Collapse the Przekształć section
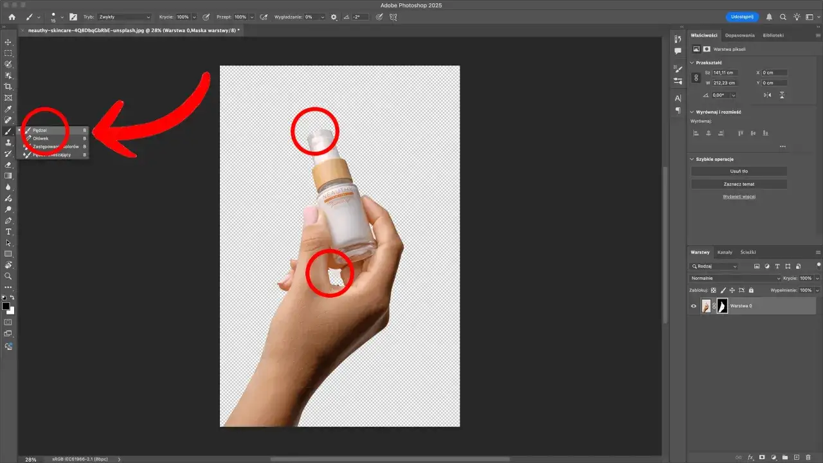Screen dimensions: 823x463 tap(692, 62)
